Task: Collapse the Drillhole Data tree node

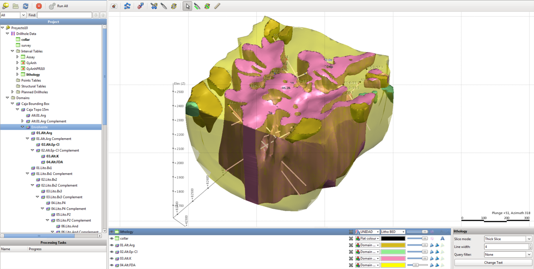Action: (x=7, y=34)
